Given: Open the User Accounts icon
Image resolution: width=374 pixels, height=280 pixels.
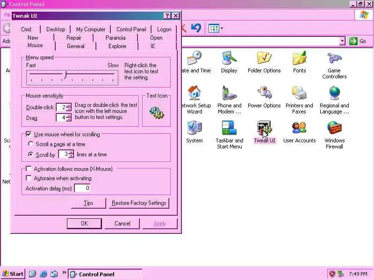Looking at the screenshot, I should tap(299, 128).
